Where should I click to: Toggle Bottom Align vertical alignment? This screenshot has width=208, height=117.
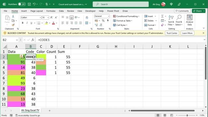[71, 17]
